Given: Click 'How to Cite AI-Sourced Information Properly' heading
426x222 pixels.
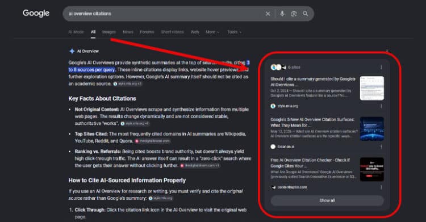Looking at the screenshot, I should click(127, 181).
